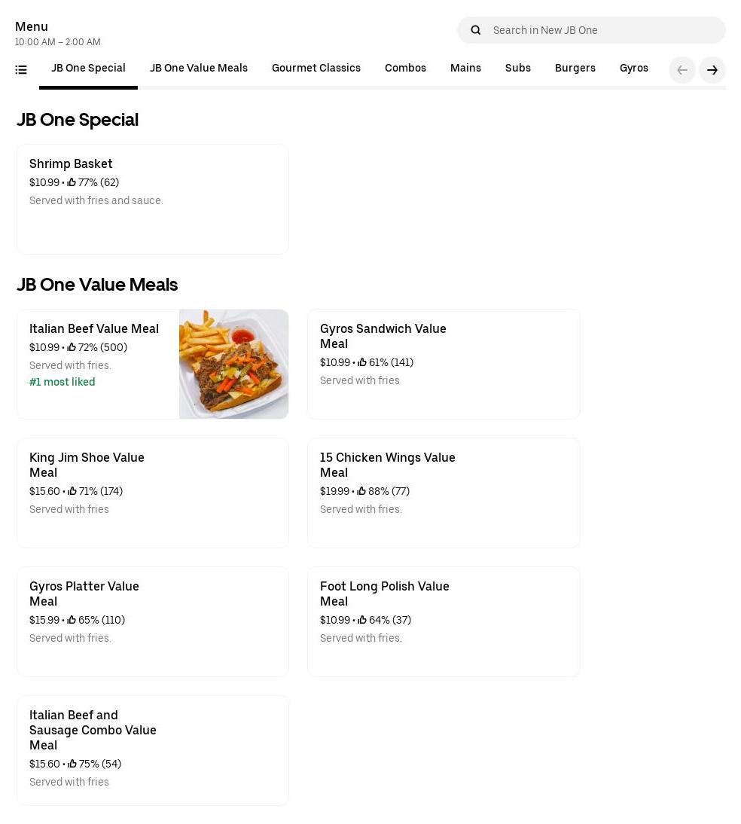Open Italian Beef Value Meal photo
The width and height of the screenshot is (741, 824).
233,364
